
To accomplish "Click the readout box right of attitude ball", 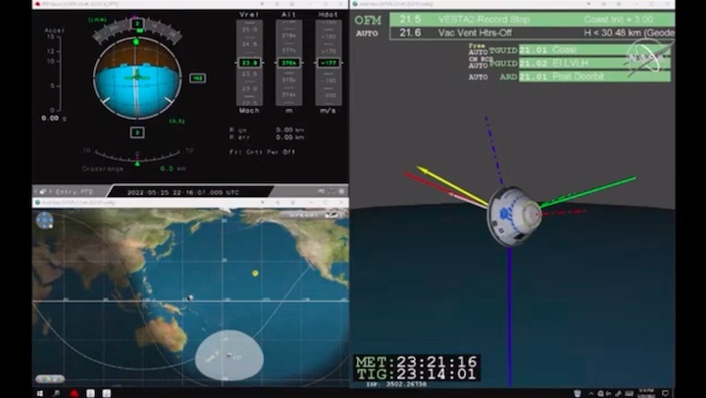I will [x=198, y=77].
